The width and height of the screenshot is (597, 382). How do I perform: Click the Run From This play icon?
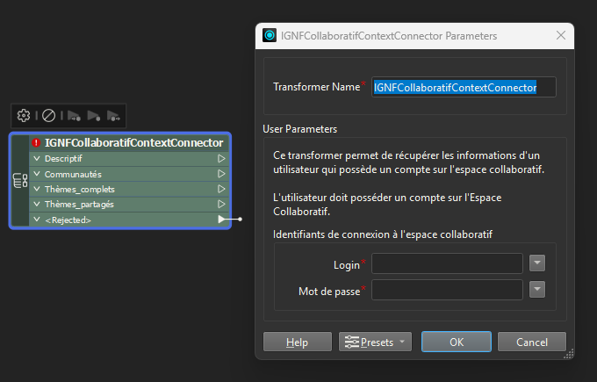[113, 115]
